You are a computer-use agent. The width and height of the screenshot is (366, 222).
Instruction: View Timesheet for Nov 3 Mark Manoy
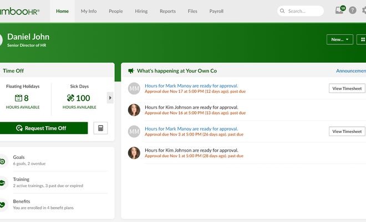point(347,131)
